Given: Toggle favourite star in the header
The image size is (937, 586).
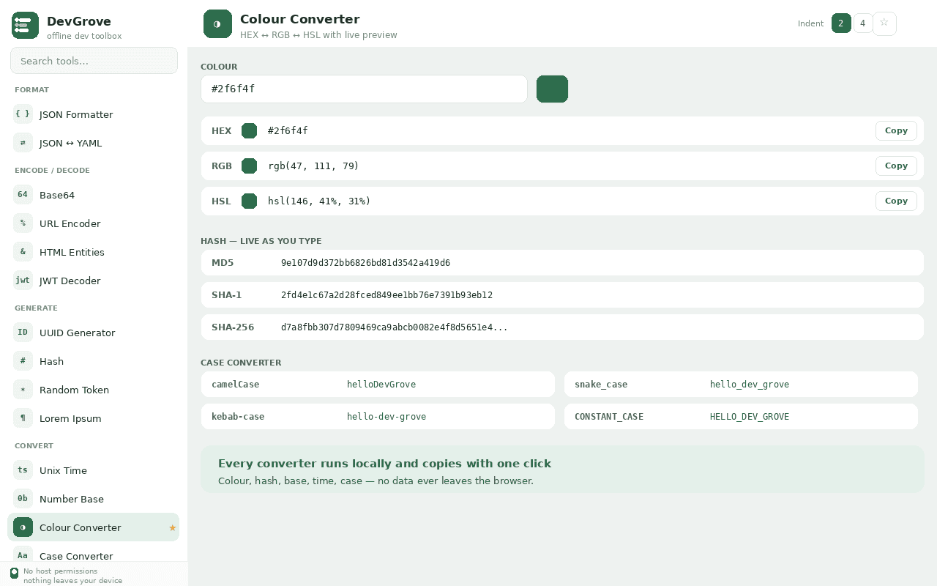Looking at the screenshot, I should pyautogui.click(x=884, y=23).
